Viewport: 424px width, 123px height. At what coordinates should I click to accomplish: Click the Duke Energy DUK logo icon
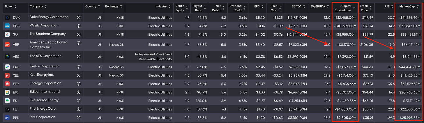pos(7,18)
